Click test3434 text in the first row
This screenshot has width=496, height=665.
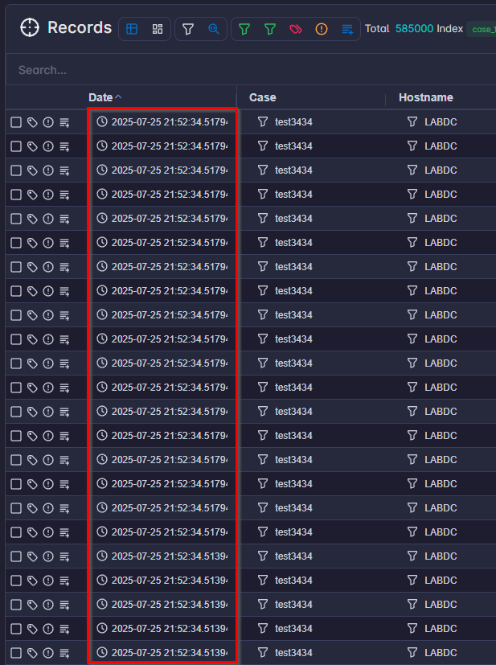point(293,122)
